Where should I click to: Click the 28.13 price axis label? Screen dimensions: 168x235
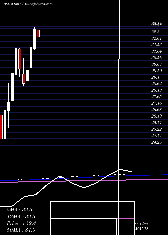[157, 90]
